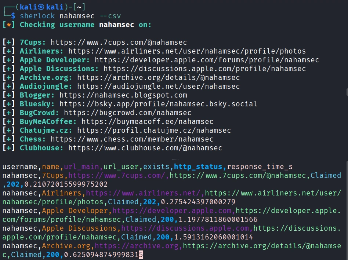Click the orange 'Apple Discussions' CSV name
The width and height of the screenshot is (348, 260).
pos(79,228)
